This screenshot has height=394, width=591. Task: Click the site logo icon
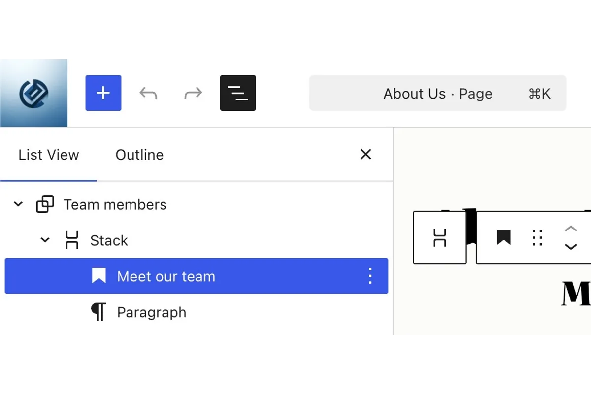(33, 93)
